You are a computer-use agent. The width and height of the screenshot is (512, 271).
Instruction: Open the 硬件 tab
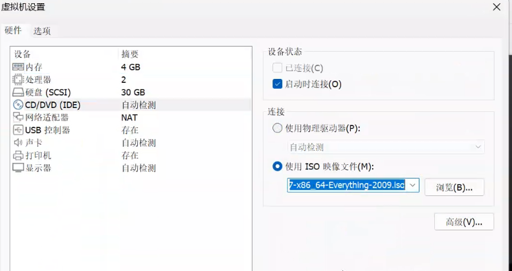coord(13,30)
